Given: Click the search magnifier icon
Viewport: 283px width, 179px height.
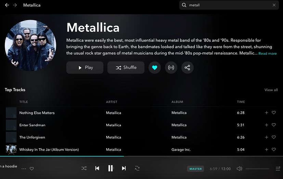Looking at the screenshot, I should pyautogui.click(x=184, y=5).
